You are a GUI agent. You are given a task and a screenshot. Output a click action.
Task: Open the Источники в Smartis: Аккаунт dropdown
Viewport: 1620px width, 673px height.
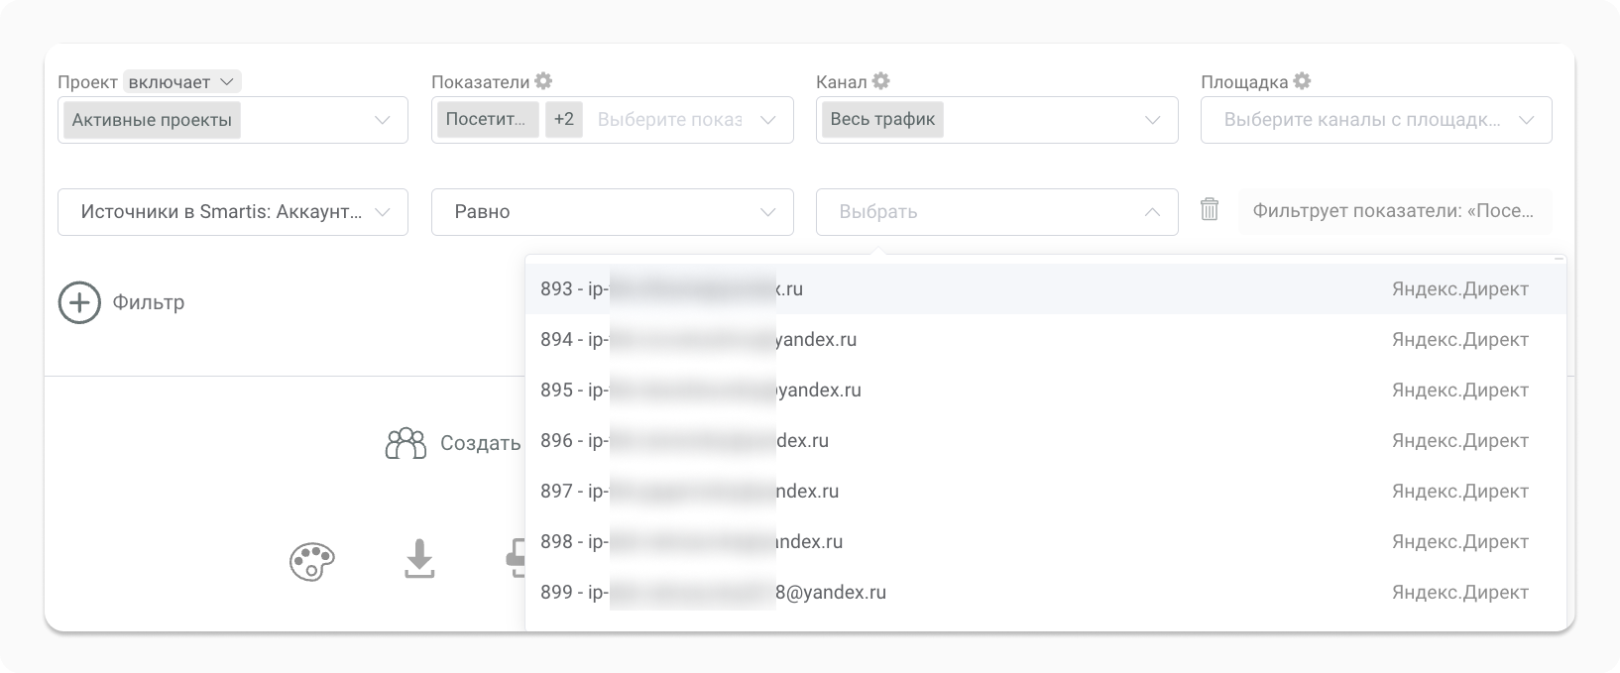[x=232, y=212]
